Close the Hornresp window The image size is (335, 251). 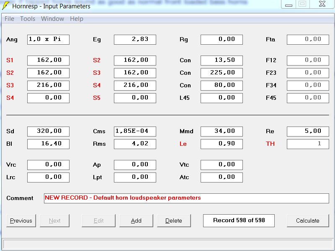tap(322, 4)
